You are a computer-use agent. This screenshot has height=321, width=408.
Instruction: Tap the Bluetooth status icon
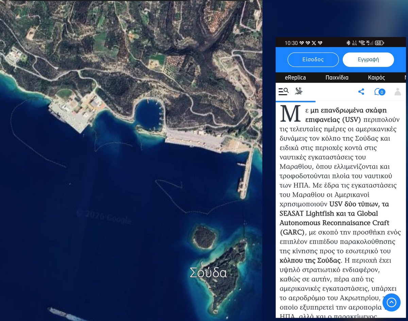(x=348, y=43)
